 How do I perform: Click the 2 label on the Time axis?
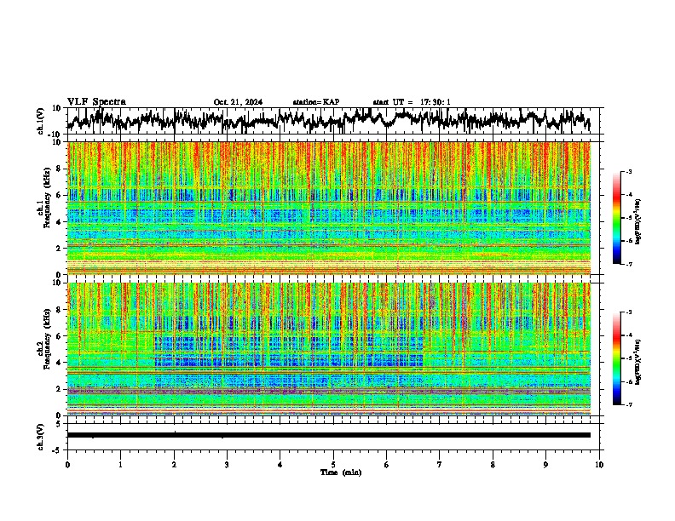tap(174, 465)
